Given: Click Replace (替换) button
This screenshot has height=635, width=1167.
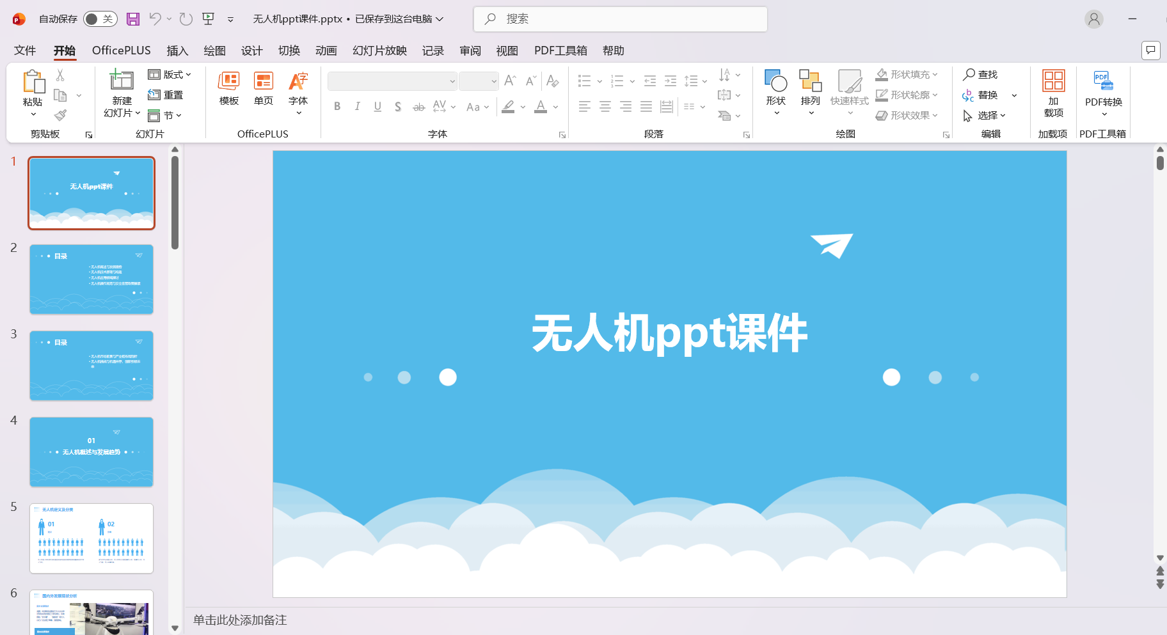Looking at the screenshot, I should 981,95.
